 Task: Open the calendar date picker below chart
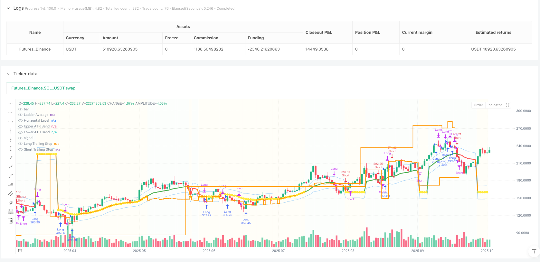(20, 251)
